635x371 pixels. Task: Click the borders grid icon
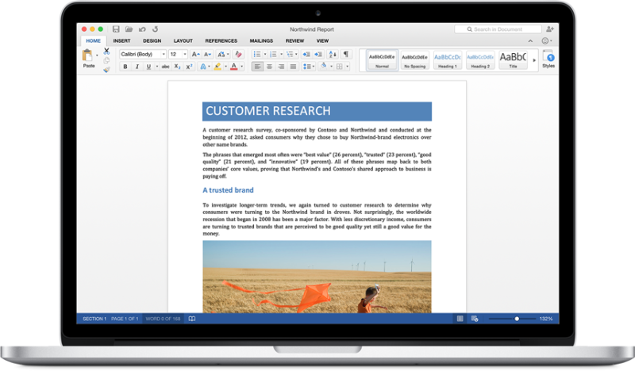[x=340, y=67]
